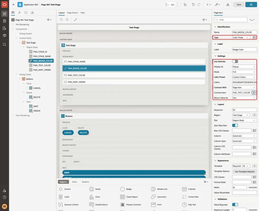Viewport: 259px width, 211px height.
Task: Select P461_STAGE_ID in tree
Action: (x=40, y=52)
